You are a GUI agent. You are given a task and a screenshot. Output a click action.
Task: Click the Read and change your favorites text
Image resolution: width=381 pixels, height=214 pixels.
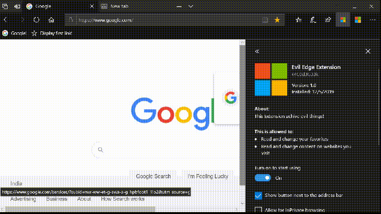click(x=294, y=139)
